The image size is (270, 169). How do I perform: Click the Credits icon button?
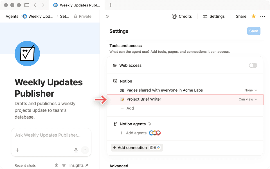click(x=182, y=16)
